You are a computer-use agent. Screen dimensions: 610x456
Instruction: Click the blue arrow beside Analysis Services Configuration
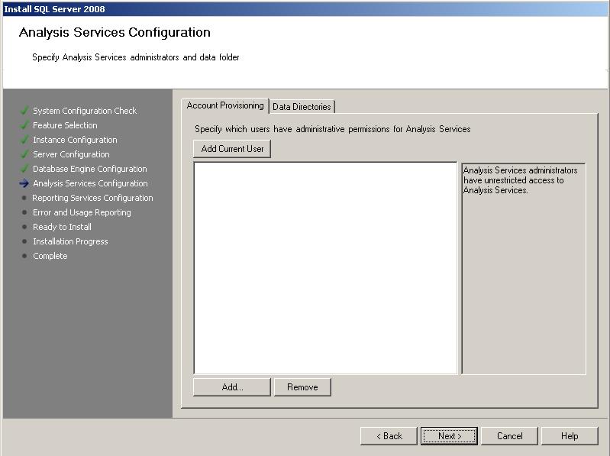click(24, 183)
